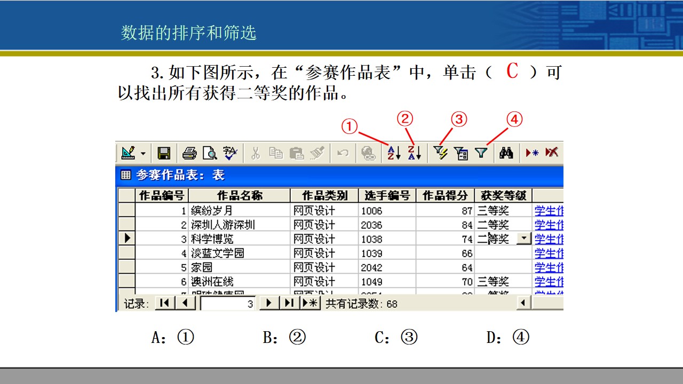
Task: Open Find with the binoculars icon
Action: point(506,153)
